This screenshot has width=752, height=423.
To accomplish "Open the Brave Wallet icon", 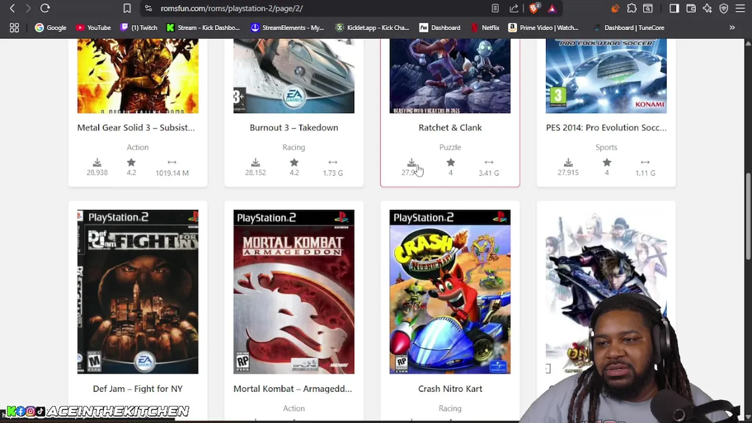I will click(691, 8).
